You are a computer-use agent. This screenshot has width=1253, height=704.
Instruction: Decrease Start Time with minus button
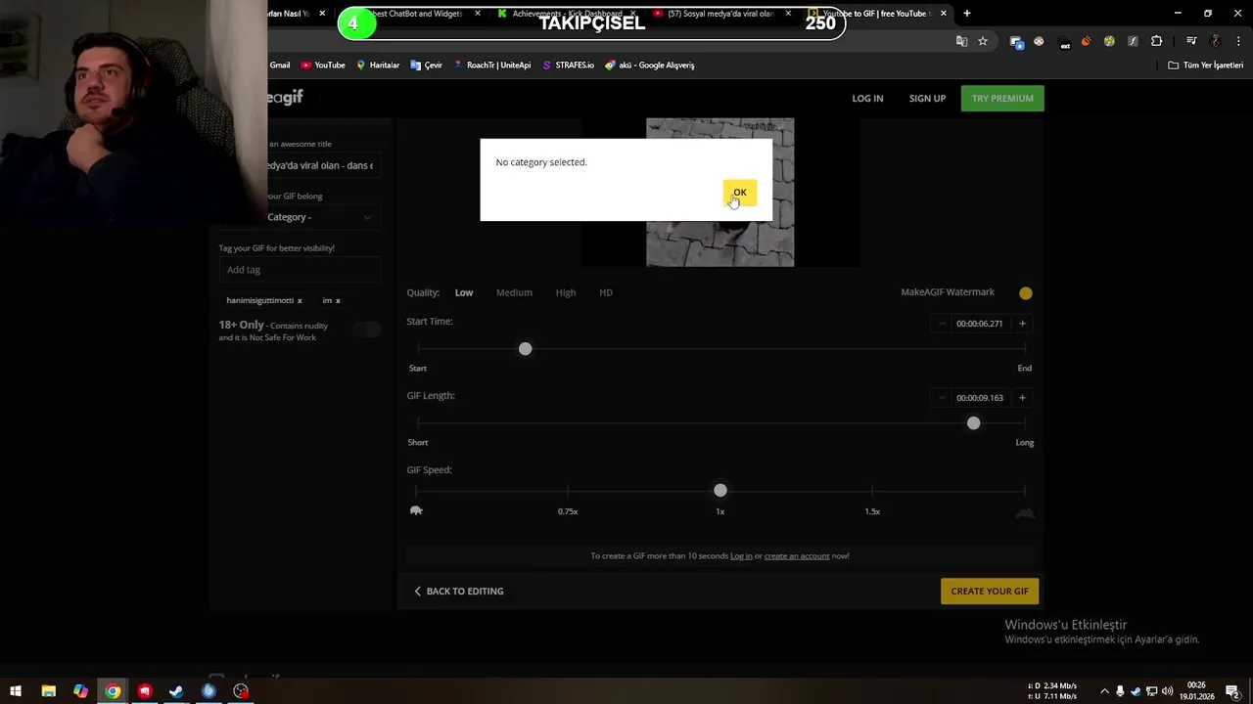(x=942, y=324)
